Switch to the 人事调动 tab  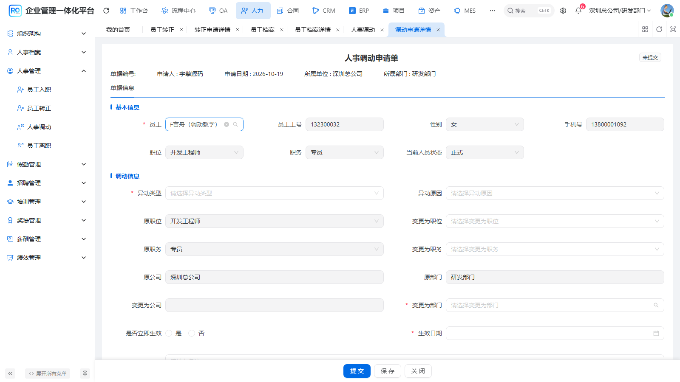(x=363, y=30)
